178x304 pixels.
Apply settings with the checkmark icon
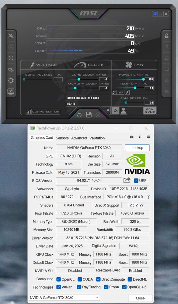click(98, 115)
